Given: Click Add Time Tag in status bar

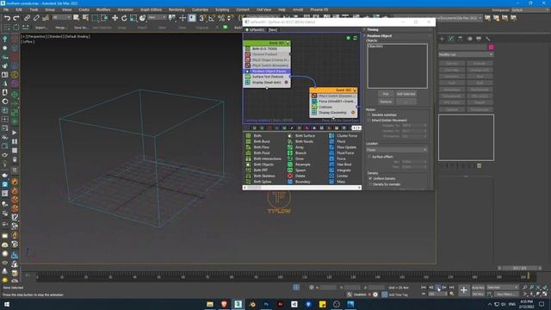Looking at the screenshot, I should pos(398,294).
